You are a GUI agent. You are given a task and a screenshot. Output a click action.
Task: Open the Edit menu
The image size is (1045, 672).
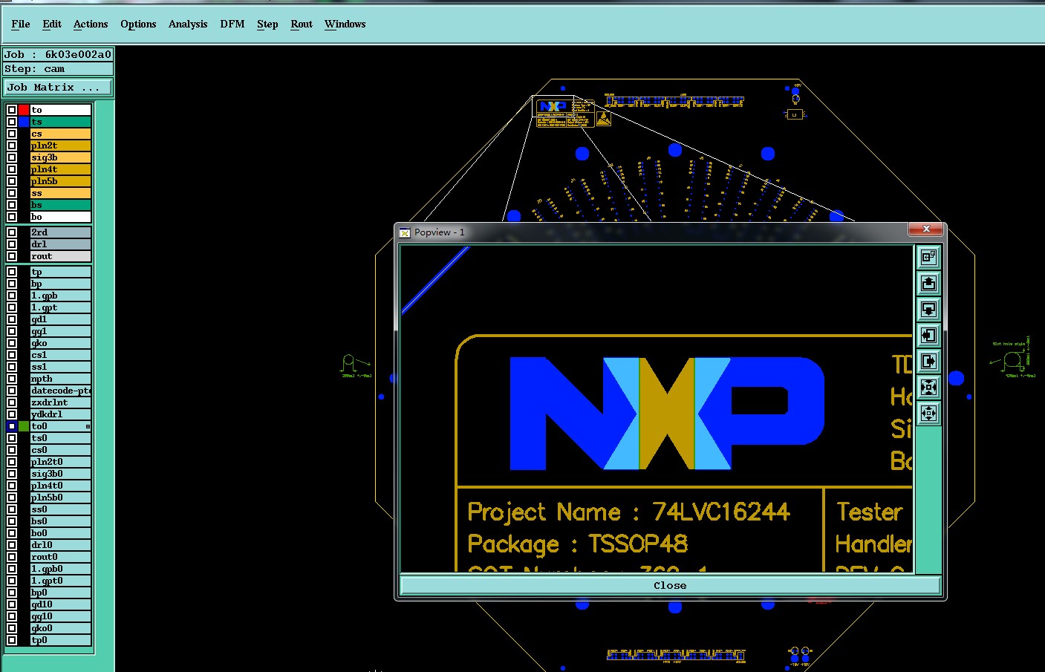click(52, 24)
